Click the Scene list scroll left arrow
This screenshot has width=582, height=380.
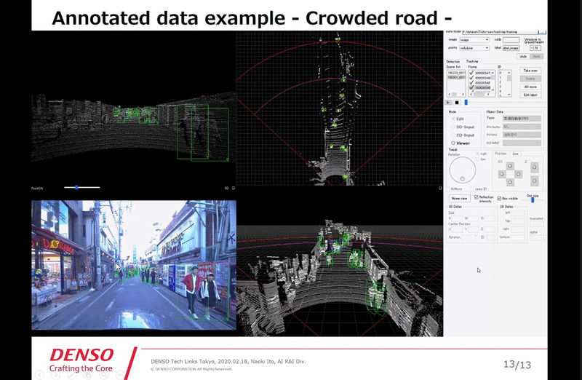(449, 95)
